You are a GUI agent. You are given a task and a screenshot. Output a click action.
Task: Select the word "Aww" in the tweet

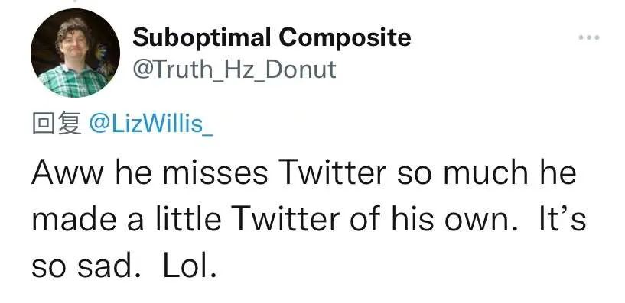coord(68,173)
